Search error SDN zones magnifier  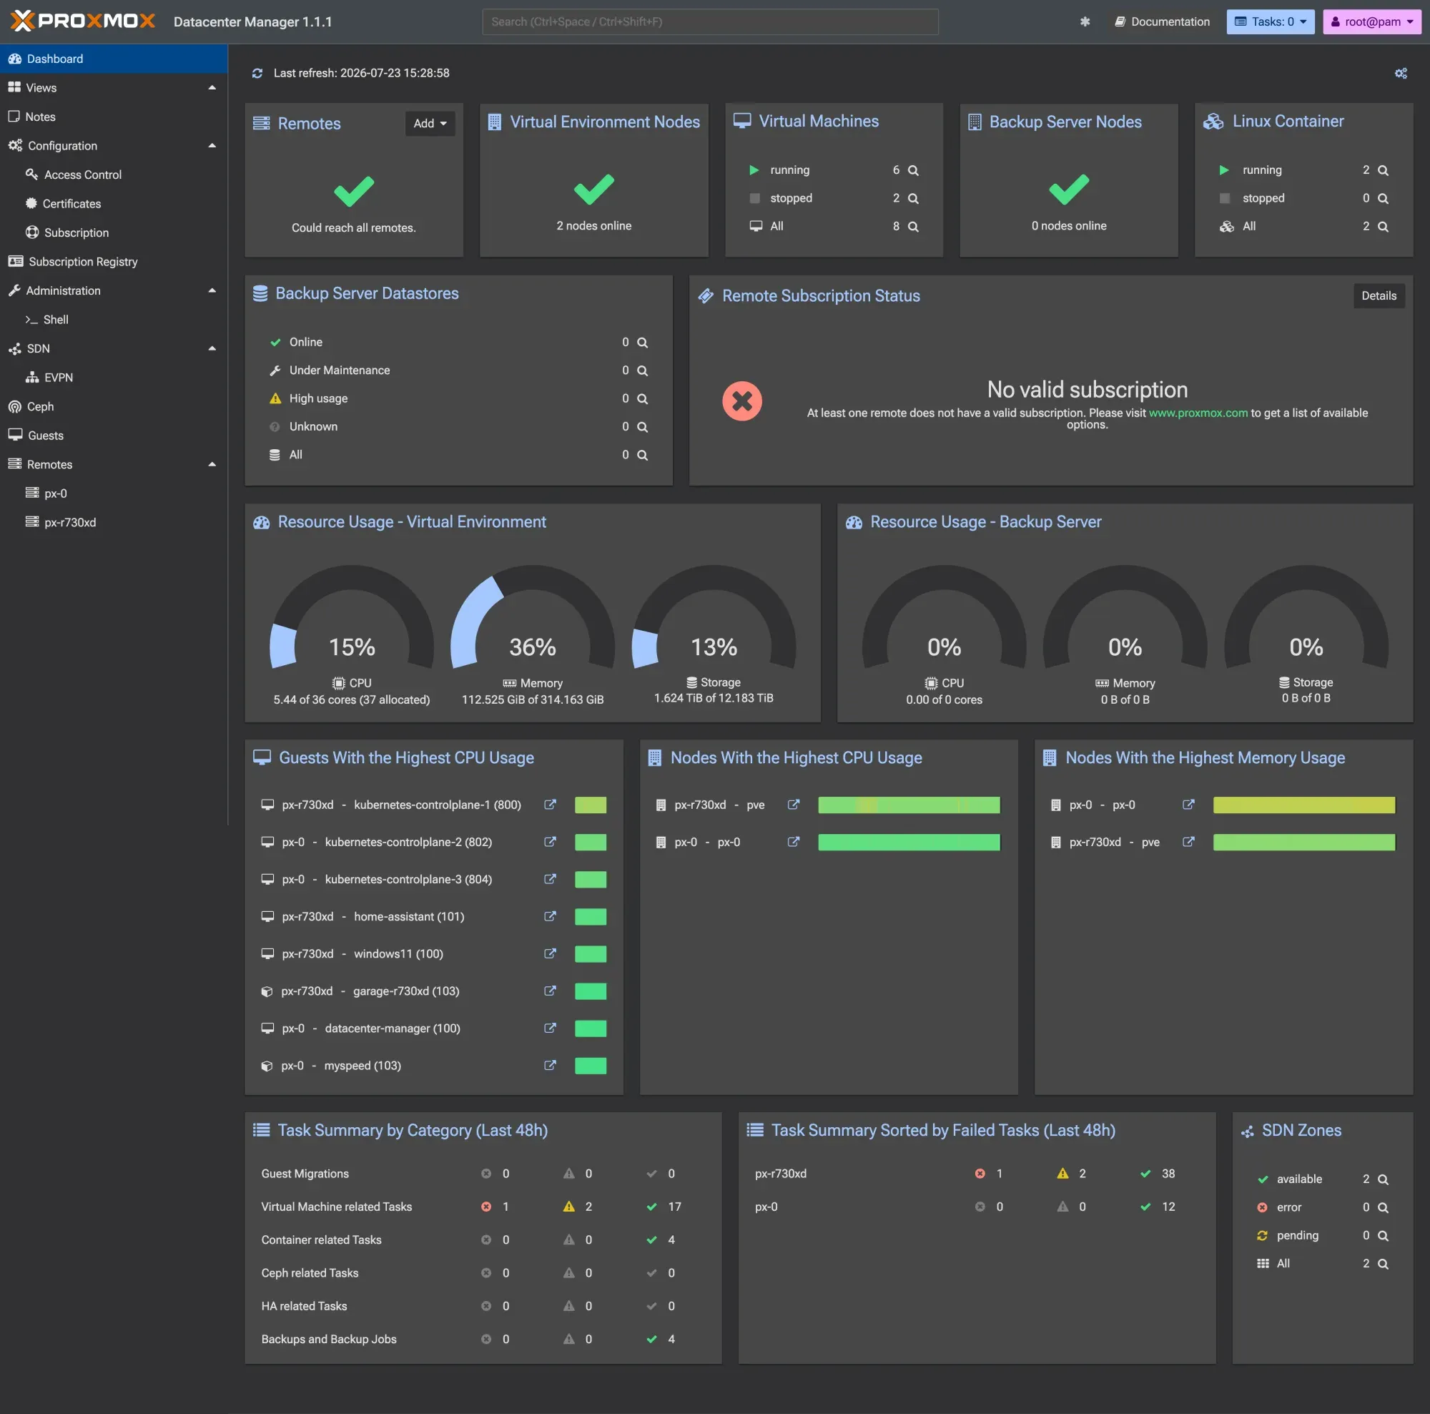pos(1382,1207)
